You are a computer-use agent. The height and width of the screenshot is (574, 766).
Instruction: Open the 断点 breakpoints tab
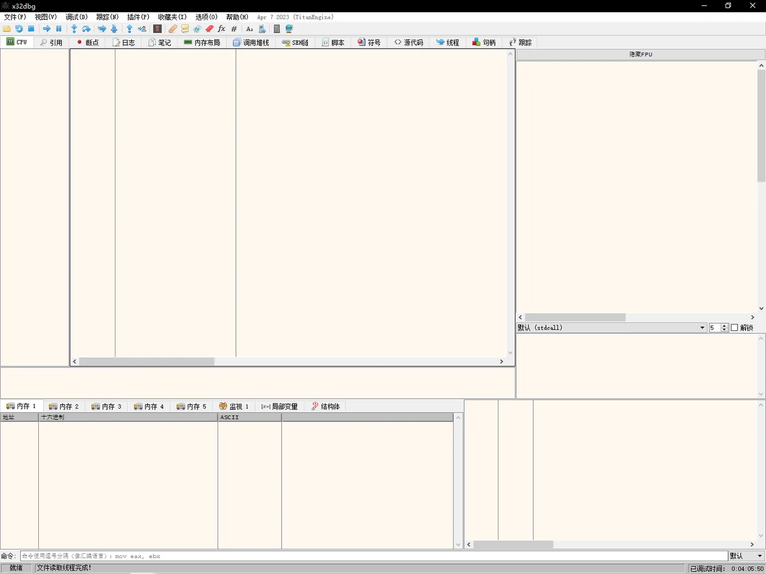[x=88, y=42]
